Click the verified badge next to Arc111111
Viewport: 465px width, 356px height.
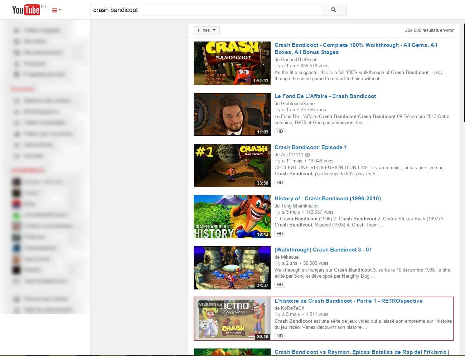click(307, 155)
